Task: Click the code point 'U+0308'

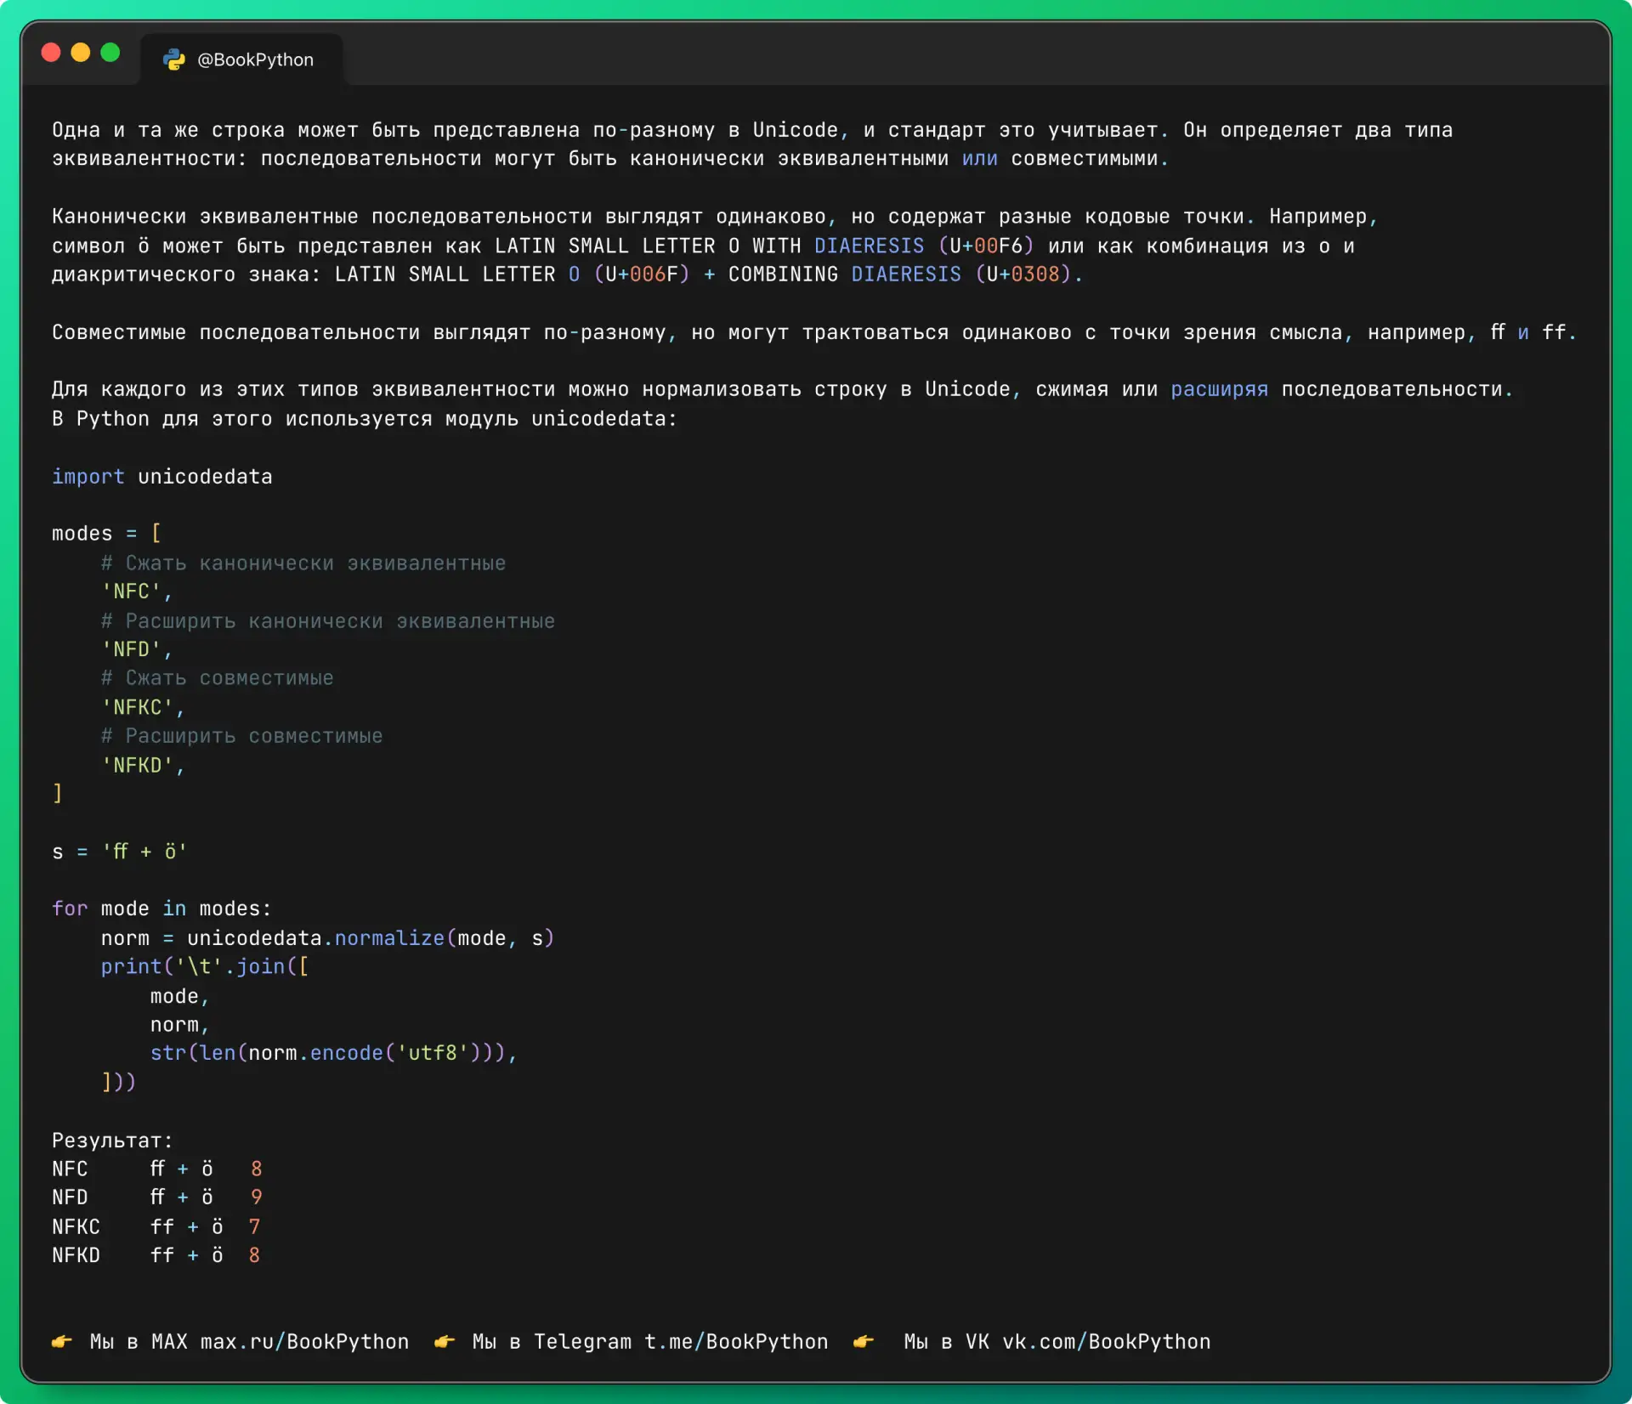Action: click(x=1023, y=275)
